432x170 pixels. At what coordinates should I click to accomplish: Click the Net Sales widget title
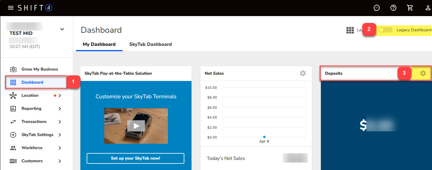pos(214,73)
